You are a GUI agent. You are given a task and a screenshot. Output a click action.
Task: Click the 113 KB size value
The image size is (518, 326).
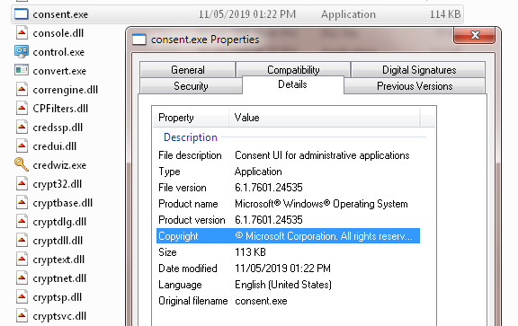(x=250, y=252)
